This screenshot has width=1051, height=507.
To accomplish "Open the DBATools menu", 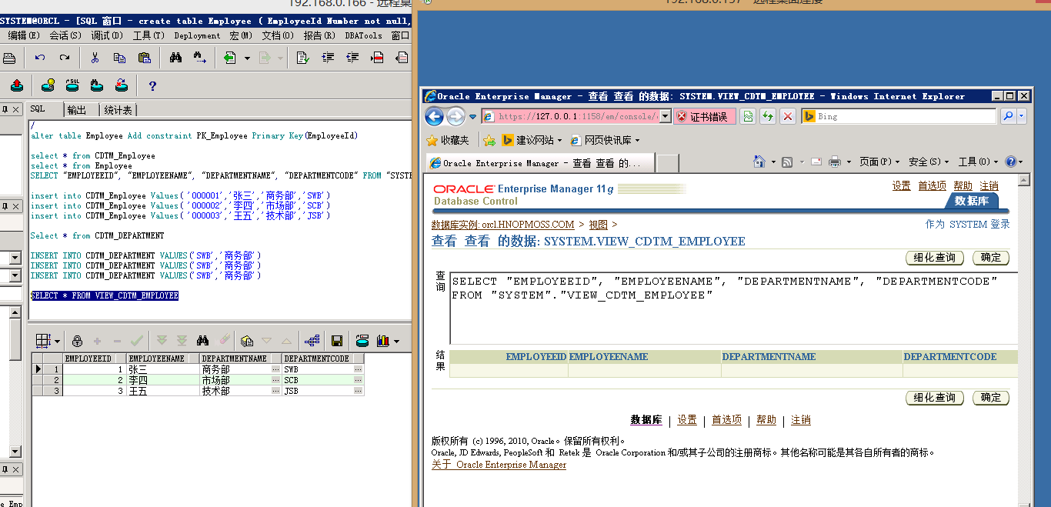I will pyautogui.click(x=363, y=35).
